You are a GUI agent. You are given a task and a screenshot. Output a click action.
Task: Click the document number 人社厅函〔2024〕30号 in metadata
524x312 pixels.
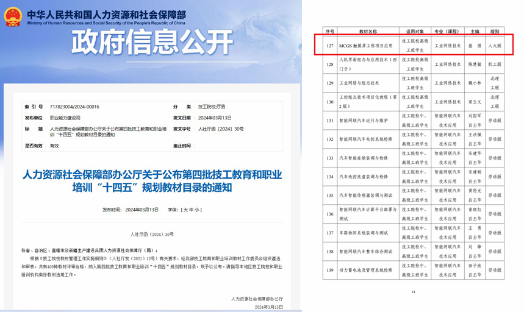pyautogui.click(x=221, y=129)
